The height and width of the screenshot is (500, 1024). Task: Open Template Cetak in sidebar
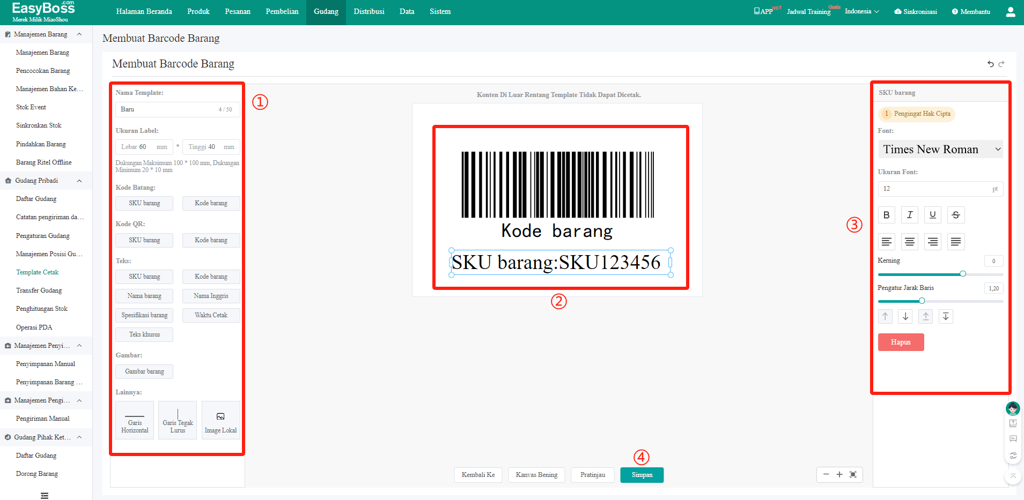click(x=38, y=272)
